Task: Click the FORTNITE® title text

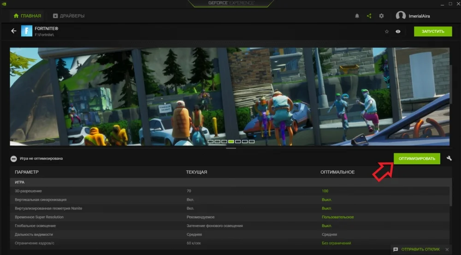Action: (x=47, y=29)
